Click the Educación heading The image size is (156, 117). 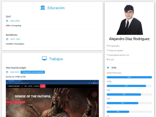point(56,8)
